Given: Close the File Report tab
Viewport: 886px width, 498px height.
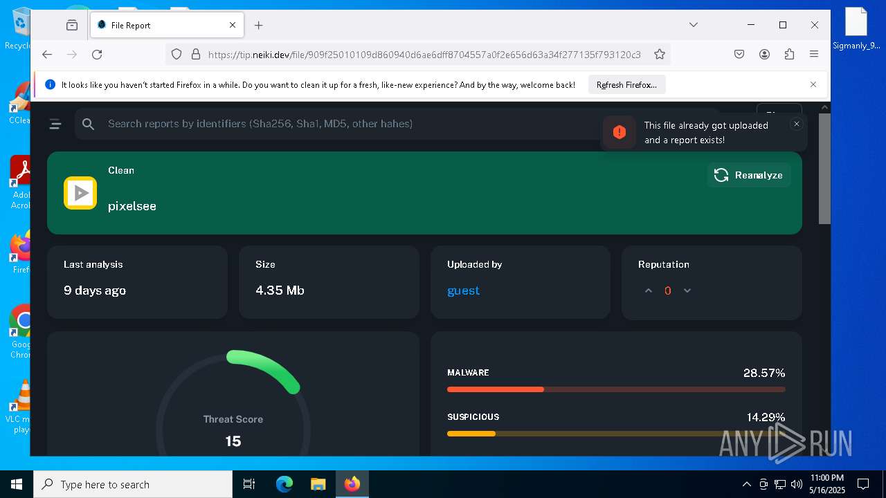Looking at the screenshot, I should pos(233,25).
